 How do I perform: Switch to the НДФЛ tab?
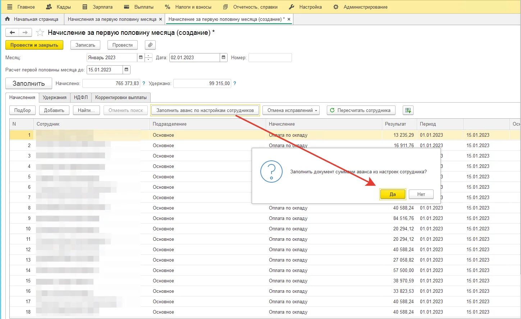(81, 97)
